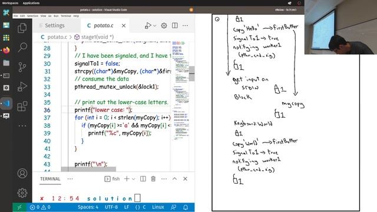Viewport: 377px width, 212px height.
Task: Click the pthread_mutex_unlock(&lock1); line
Action: pos(117,87)
